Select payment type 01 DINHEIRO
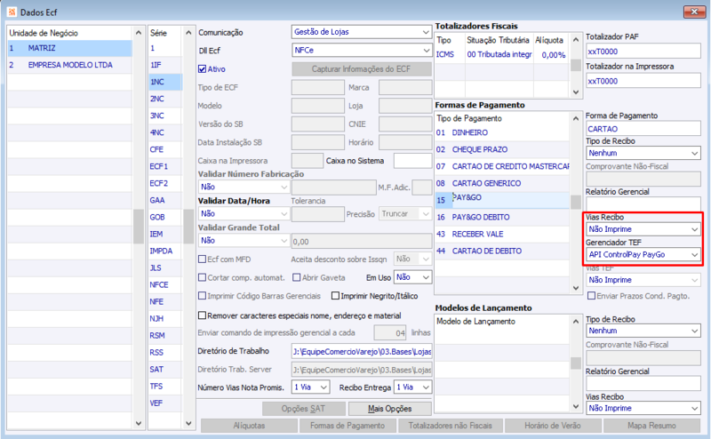Viewport: 711px width, 439px height. coord(502,132)
